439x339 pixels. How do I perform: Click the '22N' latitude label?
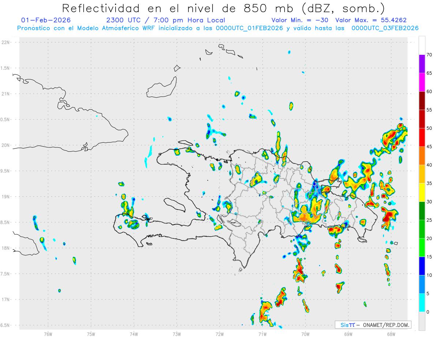pyautogui.click(x=6, y=42)
